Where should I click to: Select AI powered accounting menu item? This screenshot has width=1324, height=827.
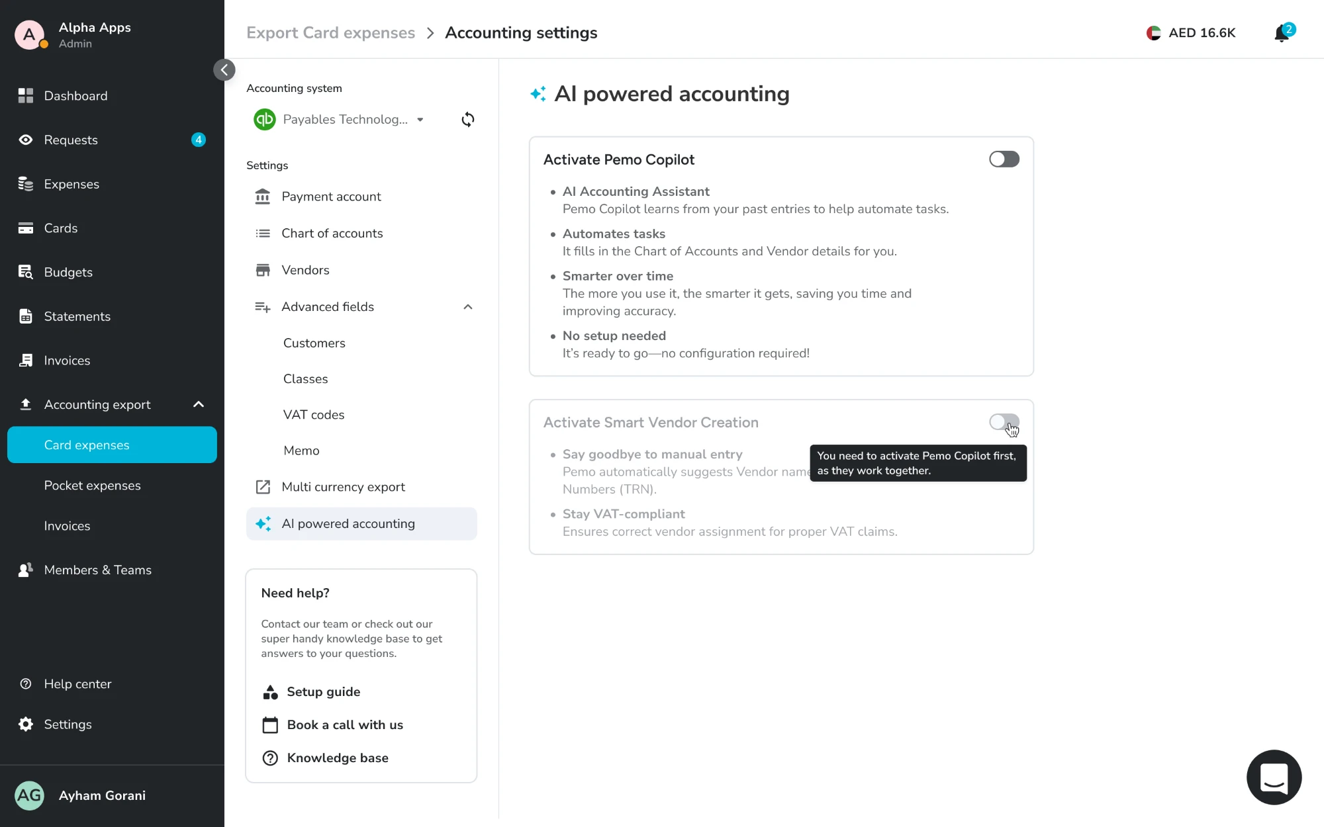[x=361, y=524]
